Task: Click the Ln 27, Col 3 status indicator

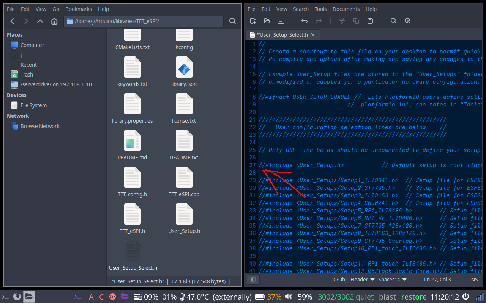Action: click(437, 280)
